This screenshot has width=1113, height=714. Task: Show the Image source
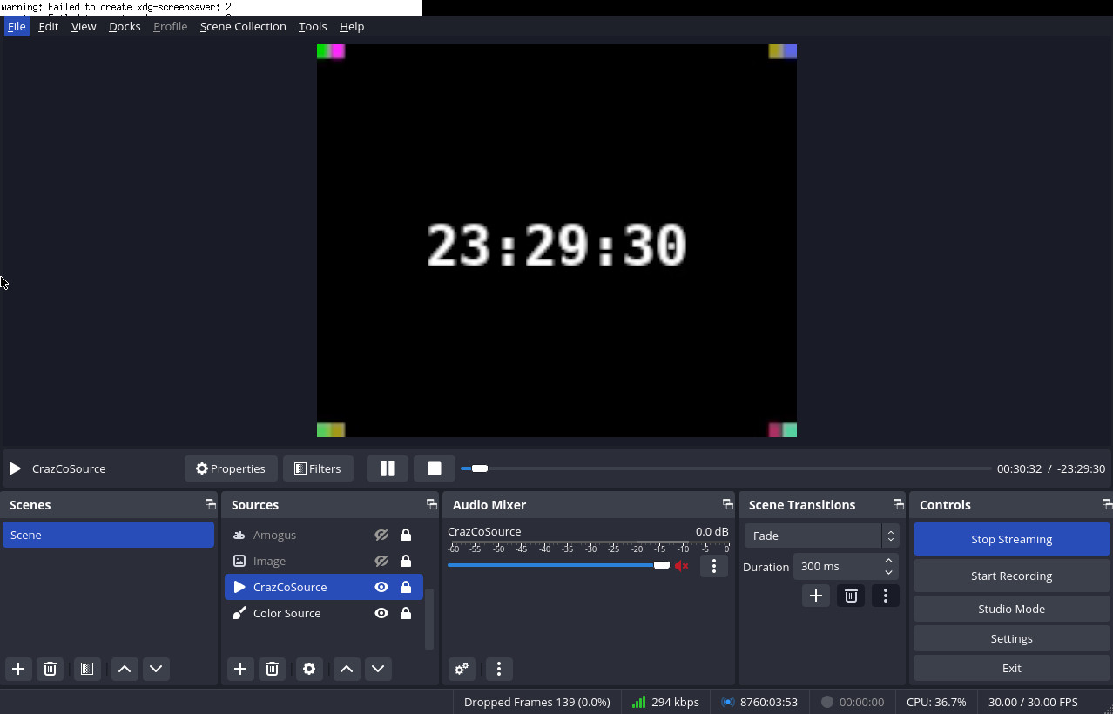coord(381,561)
